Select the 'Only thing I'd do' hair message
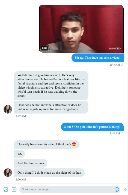This screenshot has width=128, height=195. [x=49, y=173]
